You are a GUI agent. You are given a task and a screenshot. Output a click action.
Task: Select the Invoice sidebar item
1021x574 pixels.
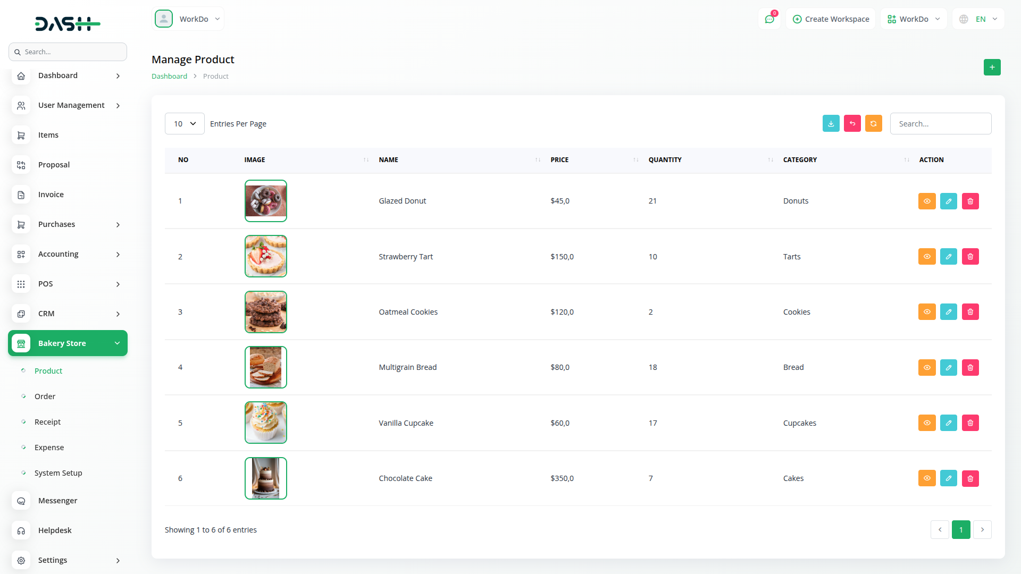coord(51,195)
